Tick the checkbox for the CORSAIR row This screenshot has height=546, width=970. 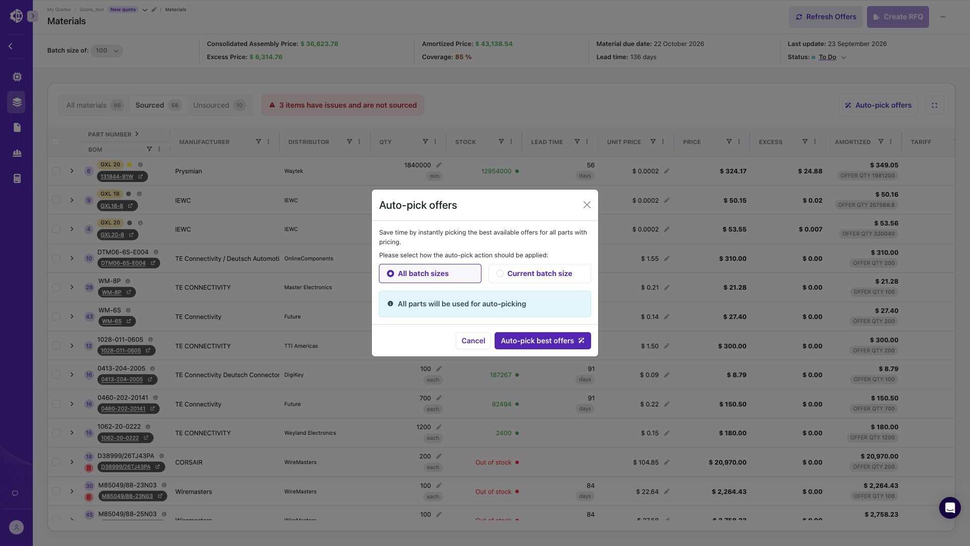tap(56, 462)
